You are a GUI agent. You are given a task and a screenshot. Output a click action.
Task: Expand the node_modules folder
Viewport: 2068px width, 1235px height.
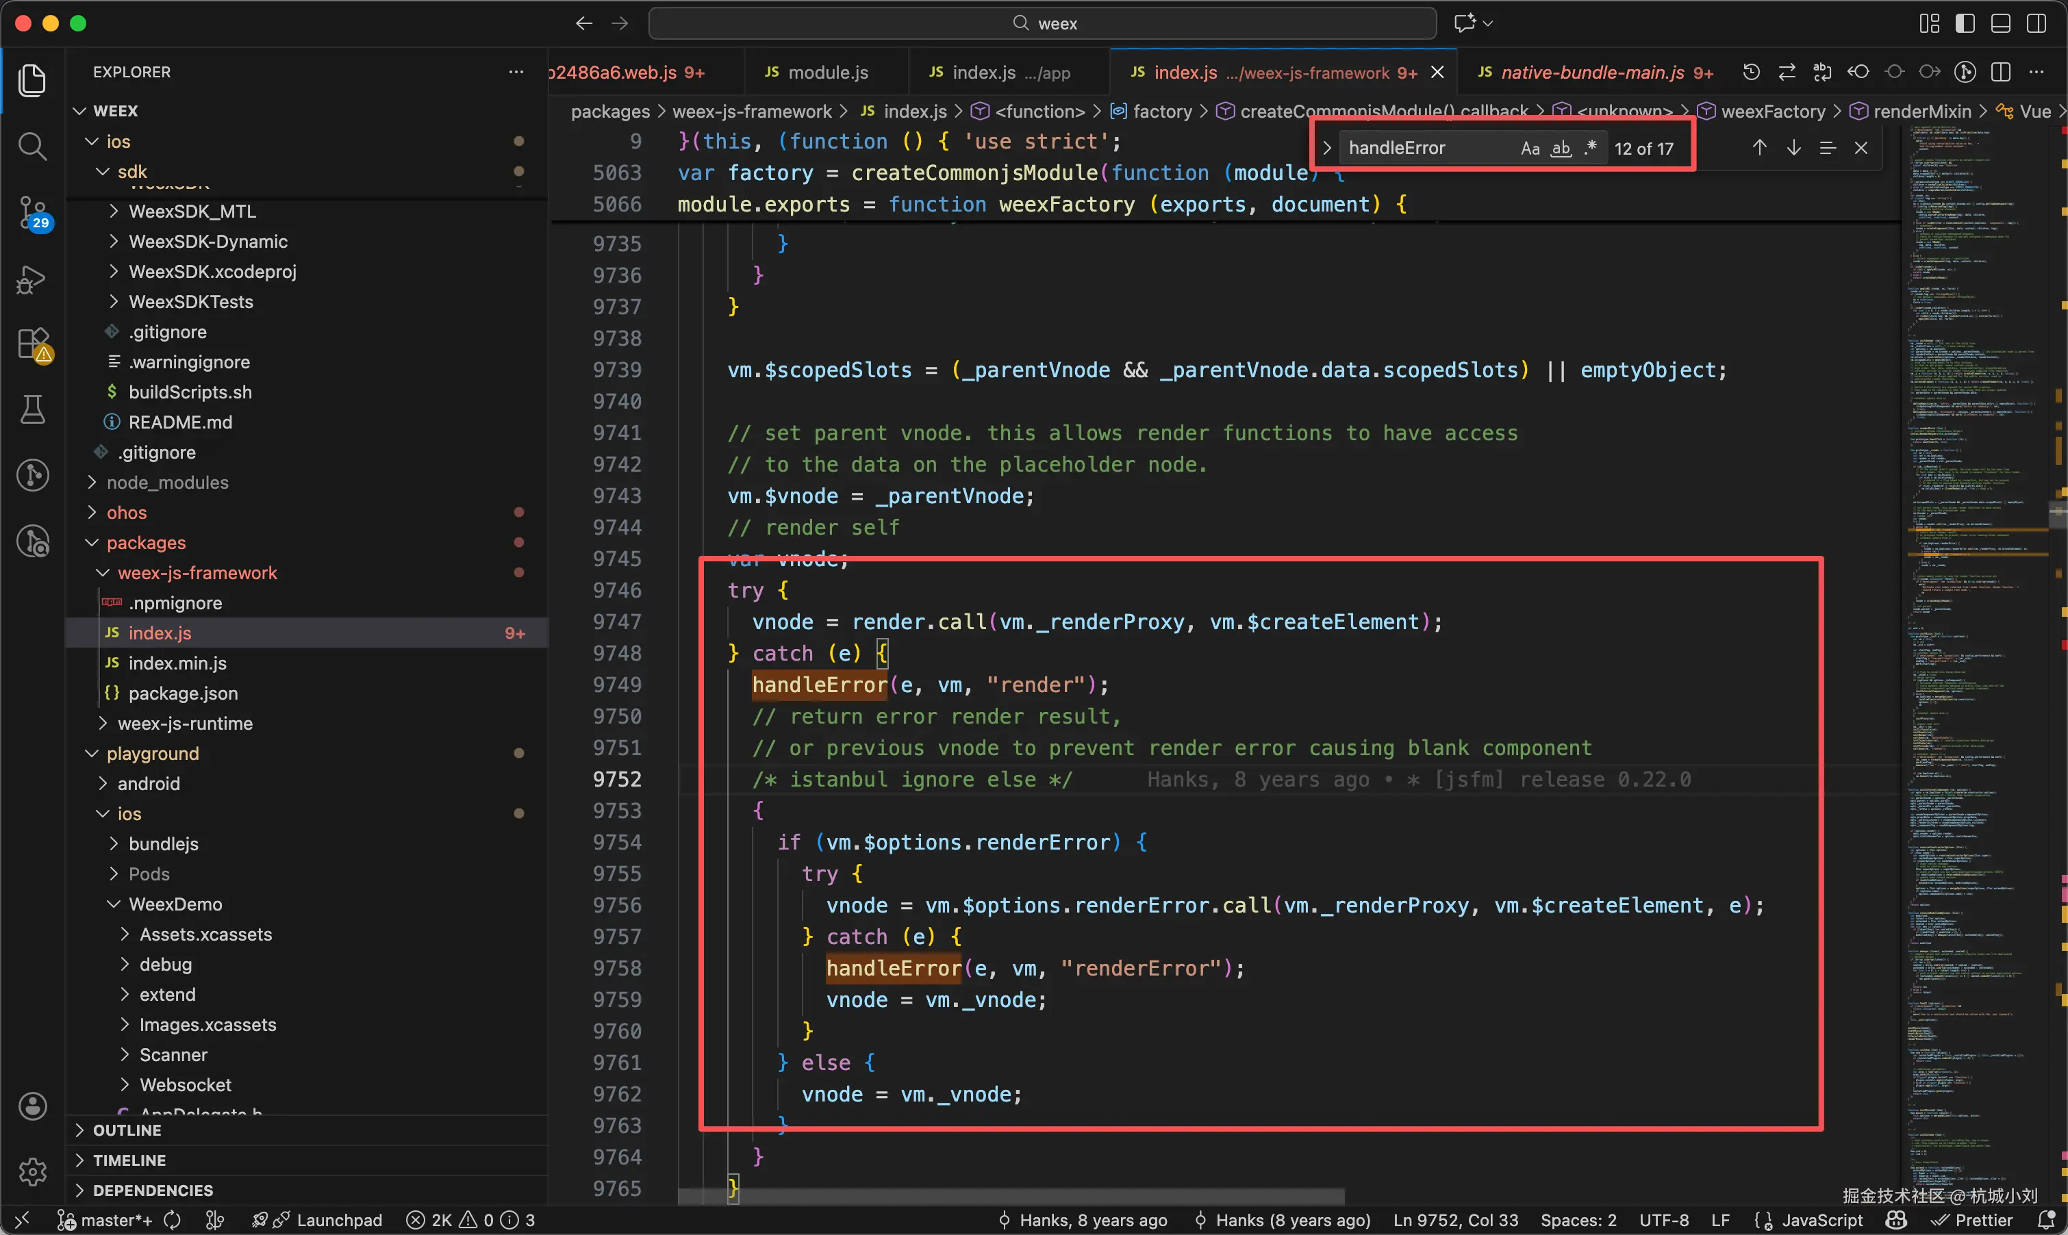click(167, 483)
